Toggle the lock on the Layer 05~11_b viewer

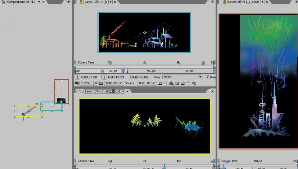click(x=81, y=2)
